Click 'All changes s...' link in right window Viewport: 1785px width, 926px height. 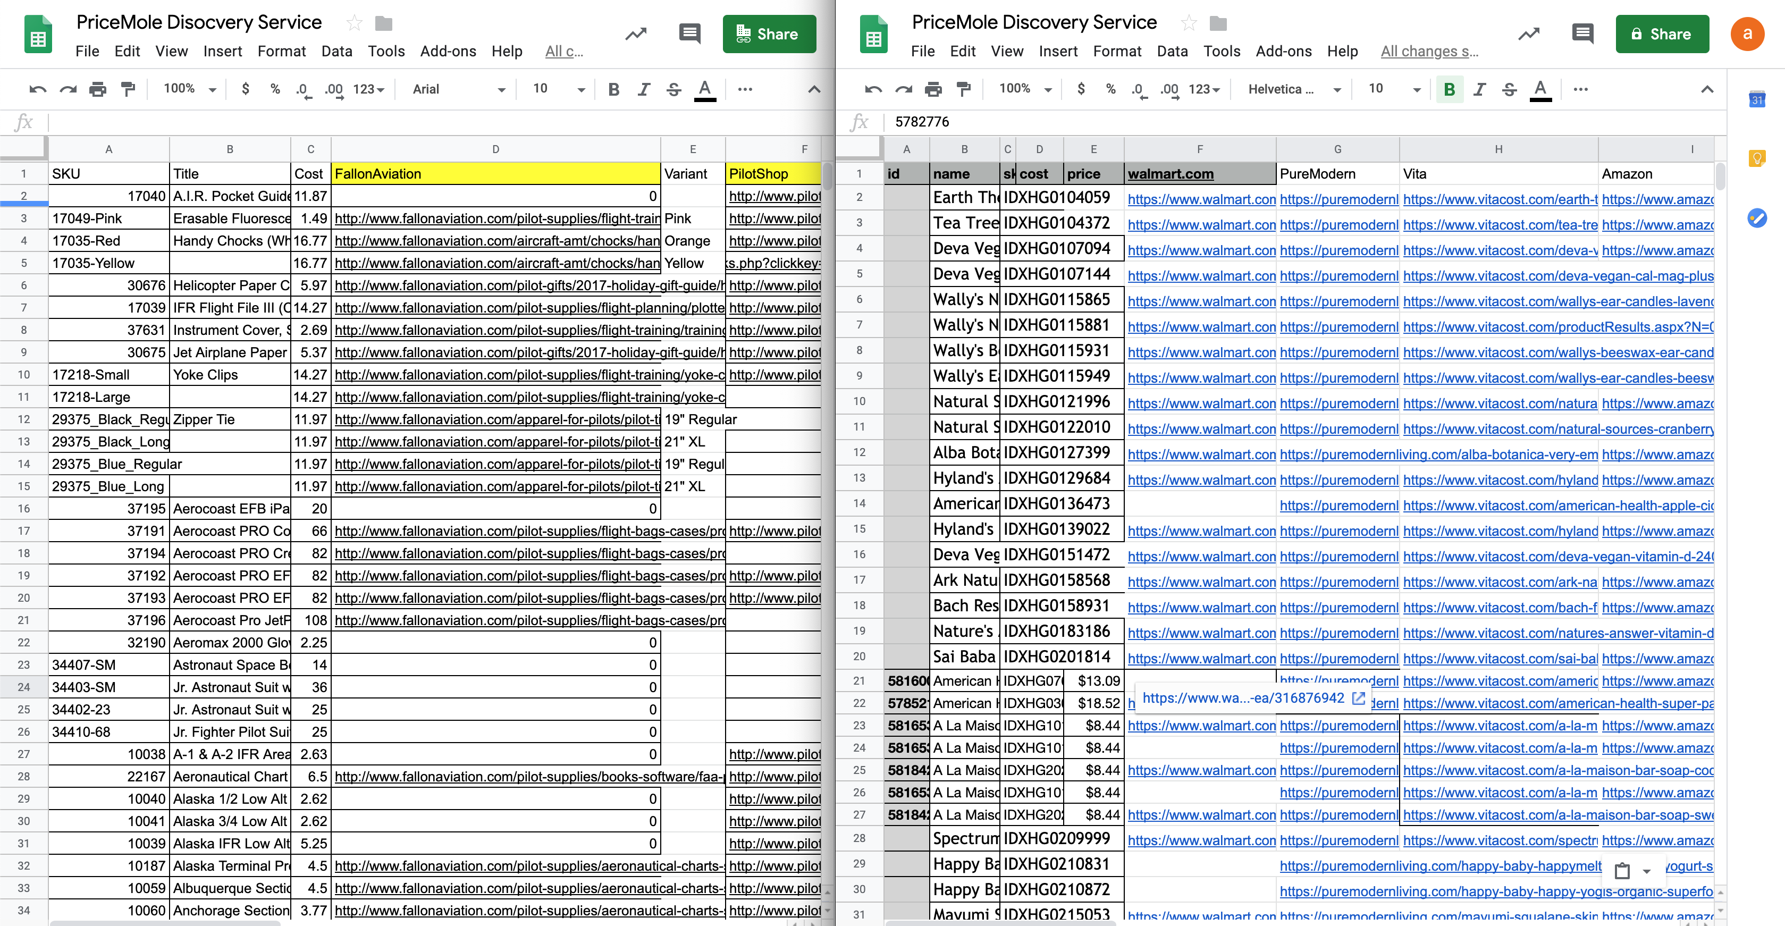(1429, 51)
